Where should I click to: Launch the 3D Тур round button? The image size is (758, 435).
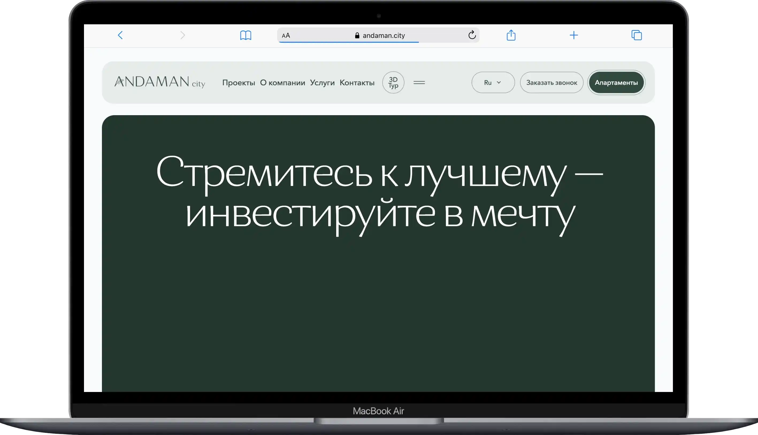click(393, 83)
